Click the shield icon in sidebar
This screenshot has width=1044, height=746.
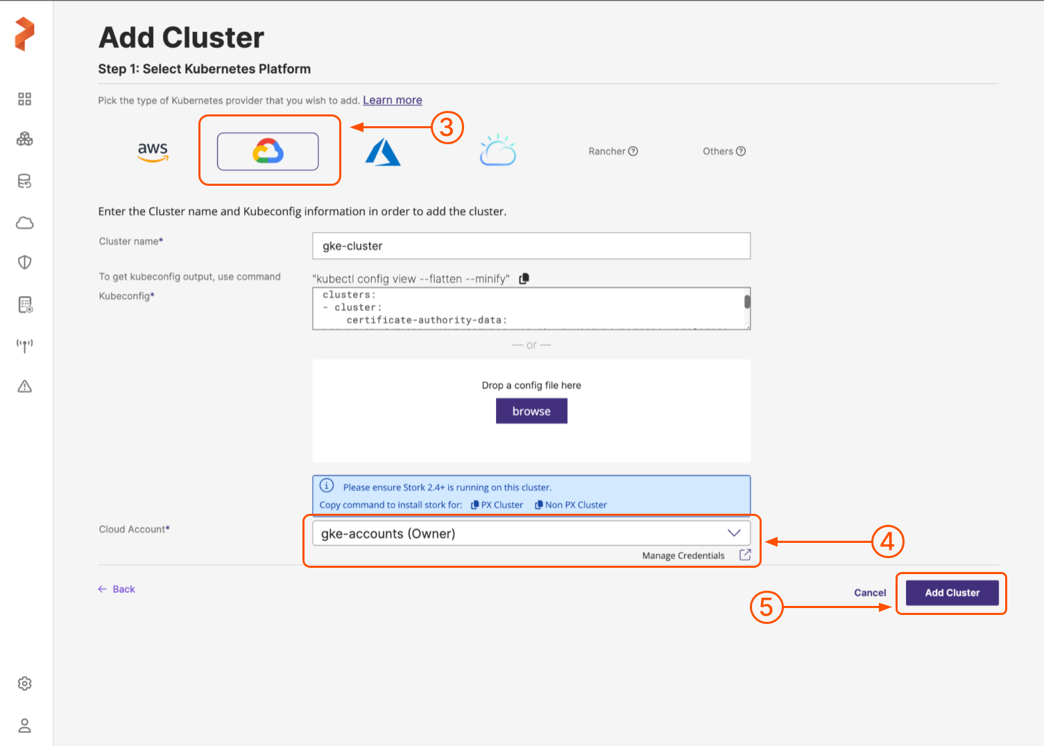[x=25, y=262]
